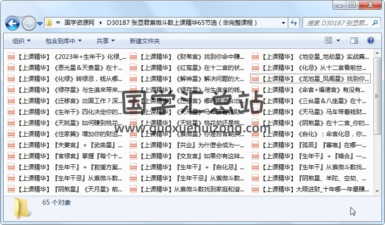The image size is (385, 225).
Task: Click the refresh button beside address bar
Action: [x=294, y=23]
